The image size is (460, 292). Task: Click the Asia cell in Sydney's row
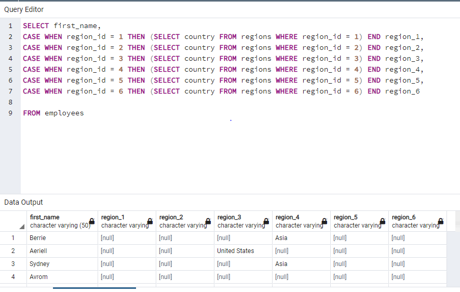pos(301,264)
